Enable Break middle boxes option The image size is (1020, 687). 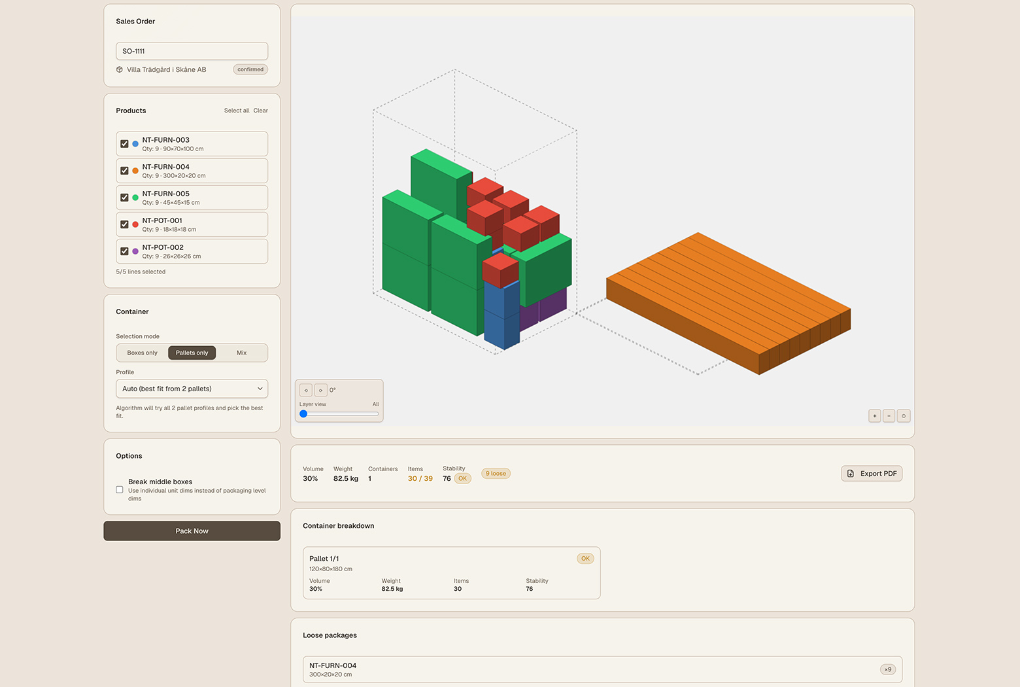click(120, 489)
